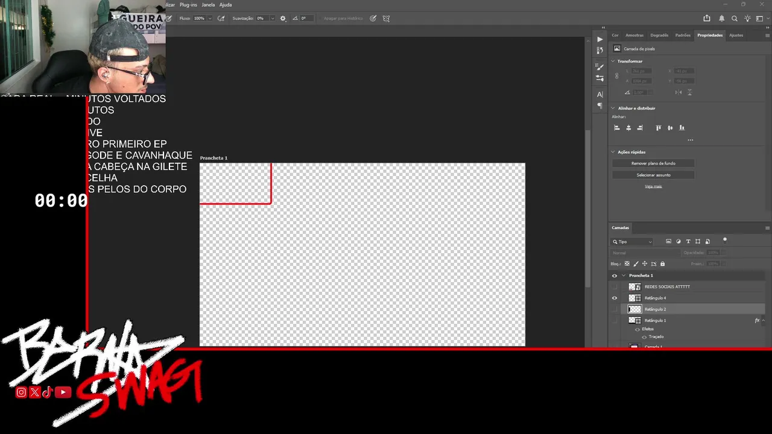
Task: Toggle the airbrush build-up icon
Action: point(221,19)
